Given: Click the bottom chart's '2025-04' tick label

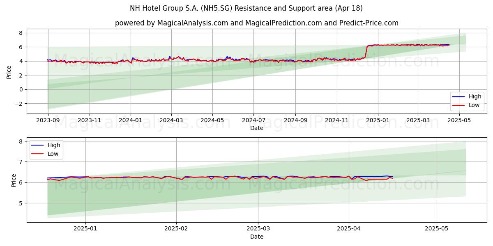Looking at the screenshot, I should click(x=349, y=229).
